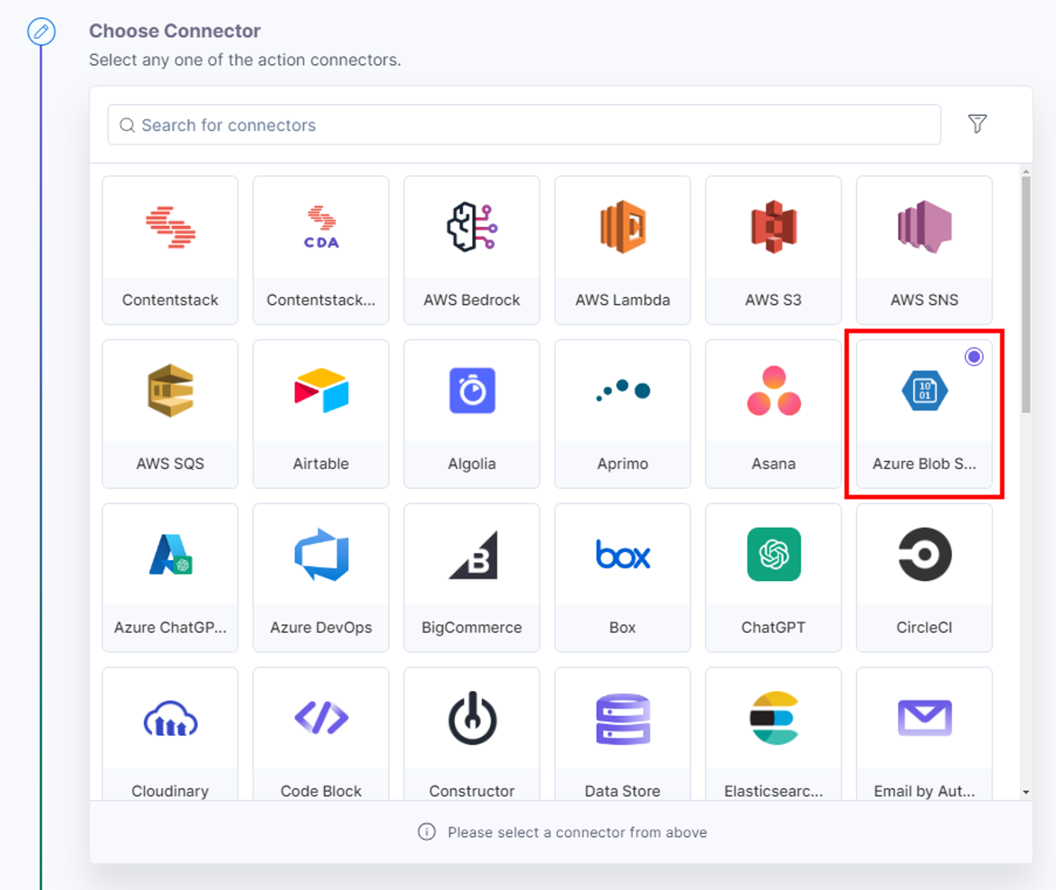1056x890 pixels.
Task: Click the magnifier icon in the search box
Action: (127, 125)
